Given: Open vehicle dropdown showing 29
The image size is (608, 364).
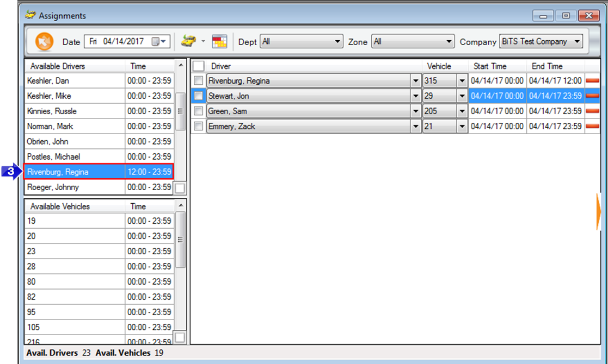Looking at the screenshot, I should click(462, 96).
